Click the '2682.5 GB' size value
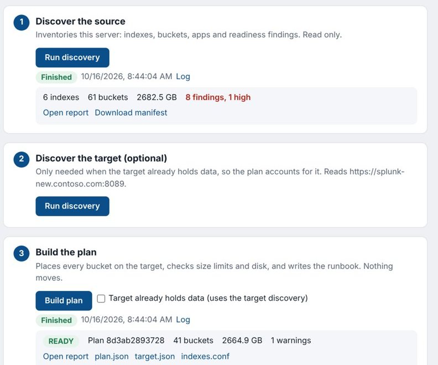This screenshot has width=438, height=365. [157, 97]
